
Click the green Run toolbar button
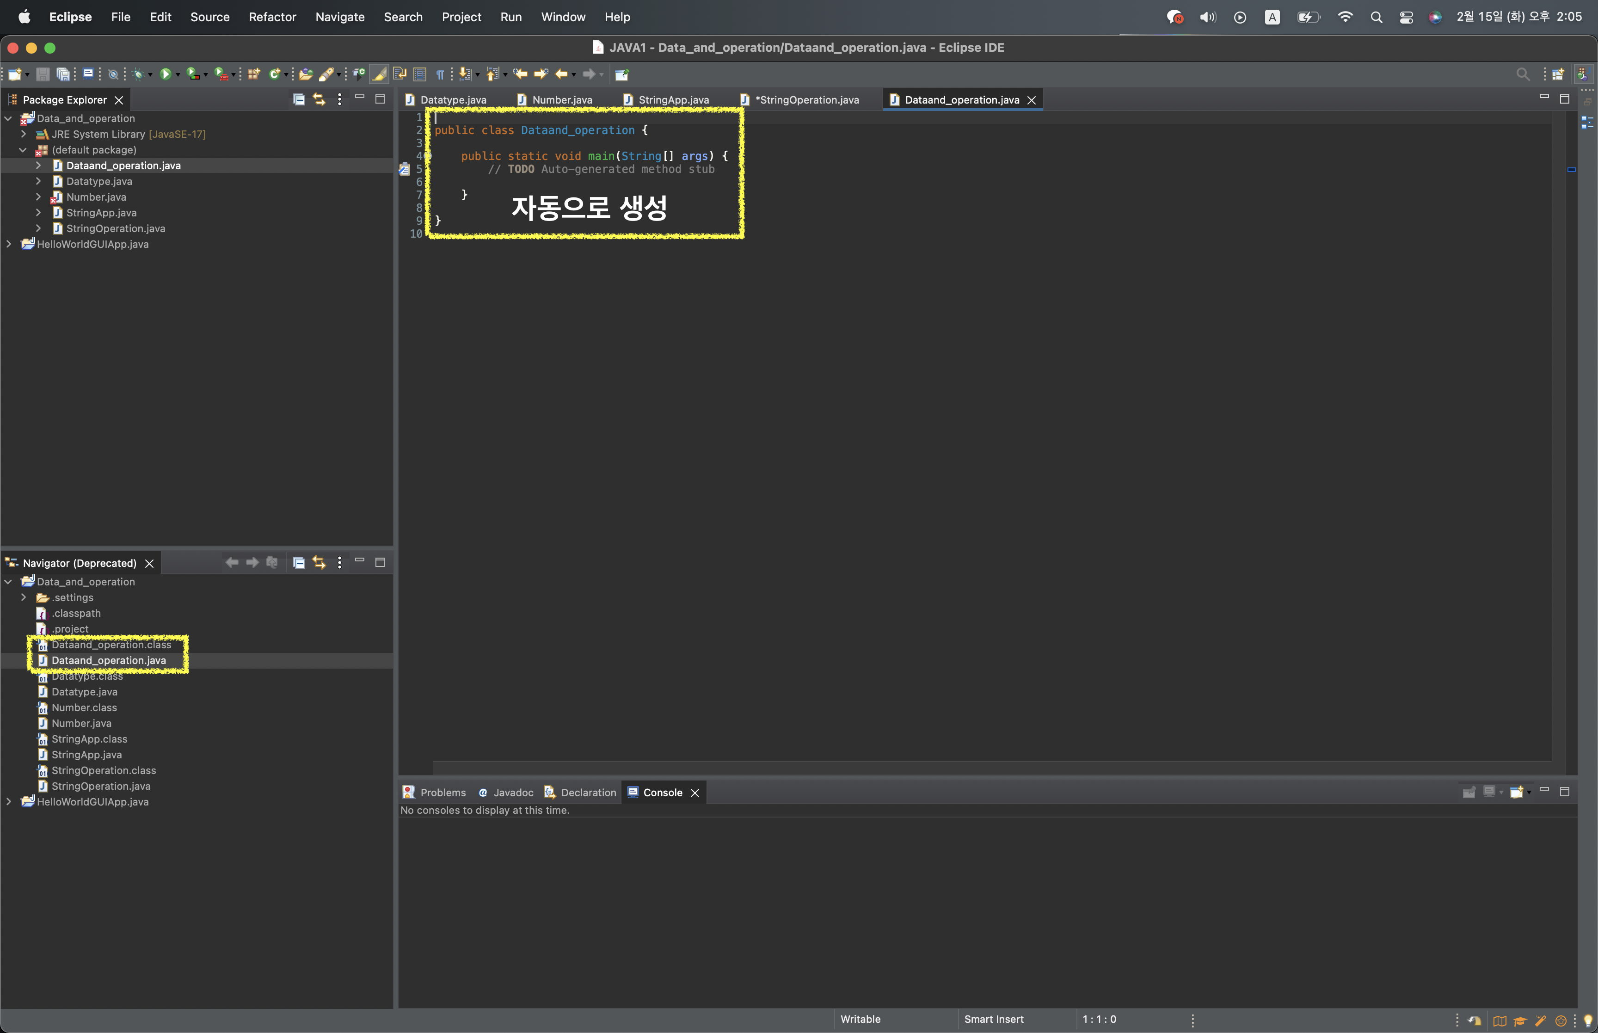(x=165, y=74)
